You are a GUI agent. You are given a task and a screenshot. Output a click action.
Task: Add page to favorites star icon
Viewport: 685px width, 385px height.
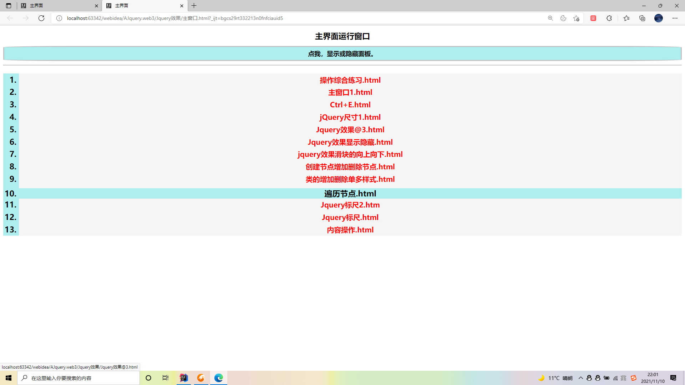[x=576, y=18]
